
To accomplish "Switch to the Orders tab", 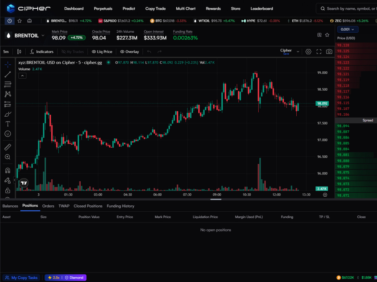I will [48, 206].
